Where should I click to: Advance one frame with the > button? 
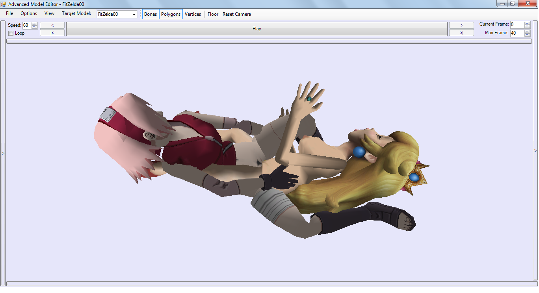461,25
